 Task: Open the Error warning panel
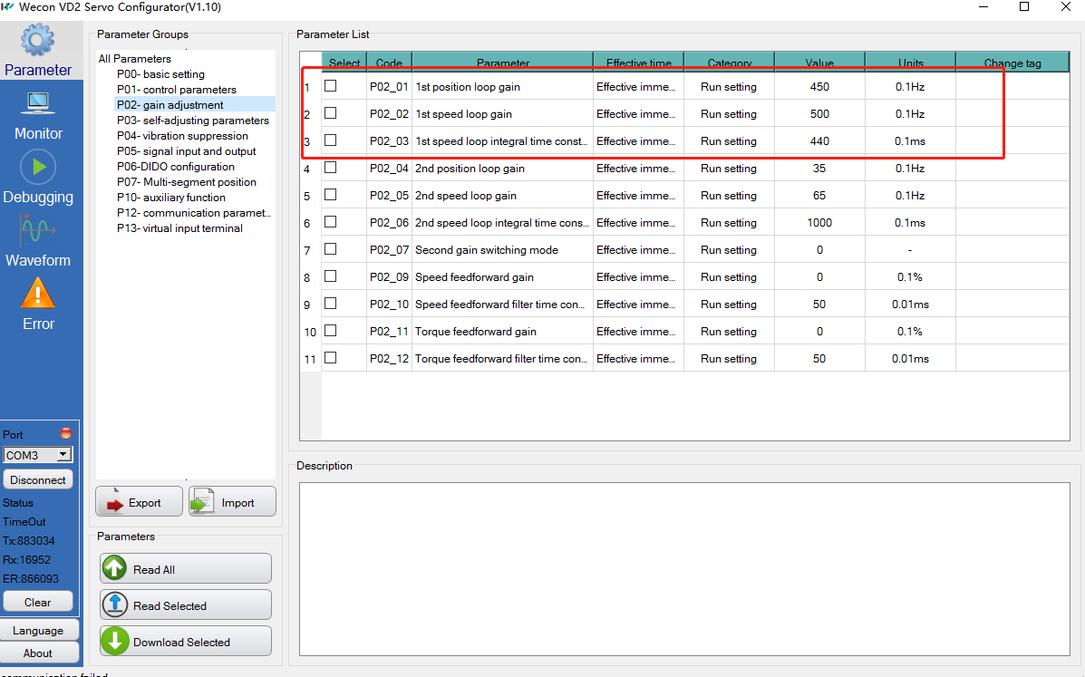[38, 295]
